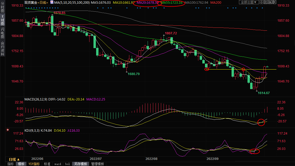Open the VIP指标 tab

click(x=34, y=164)
